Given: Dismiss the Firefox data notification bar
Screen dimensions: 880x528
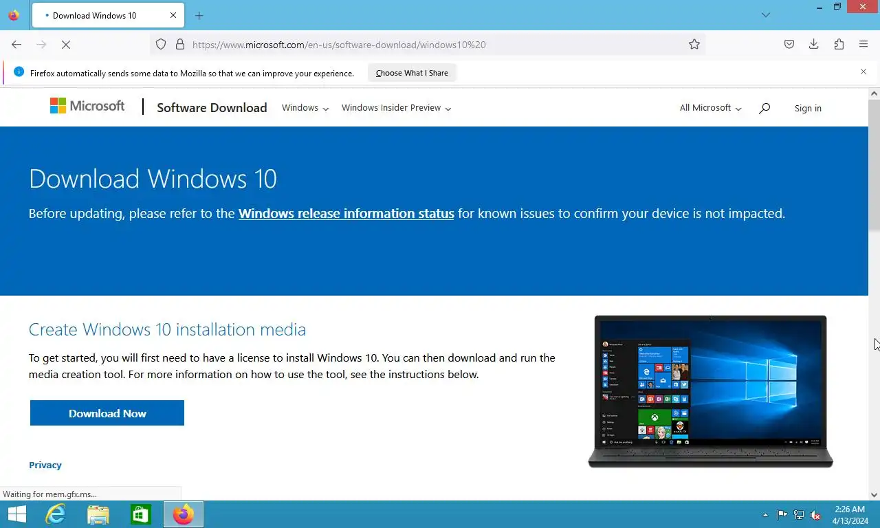Looking at the screenshot, I should (863, 71).
